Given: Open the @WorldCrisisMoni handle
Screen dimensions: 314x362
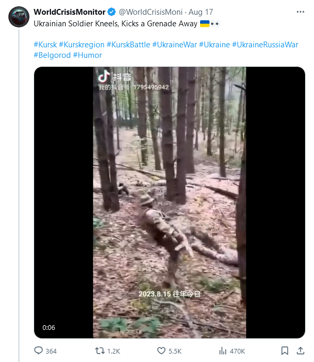Looking at the screenshot, I should [x=151, y=12].
